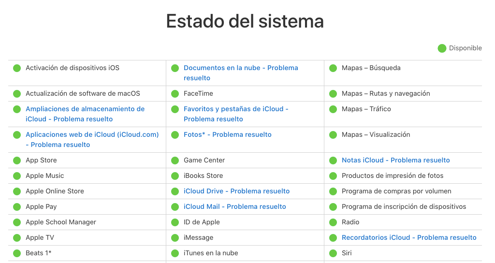Click the Mapas – Visualización text
The width and height of the screenshot is (495, 263).
click(376, 134)
